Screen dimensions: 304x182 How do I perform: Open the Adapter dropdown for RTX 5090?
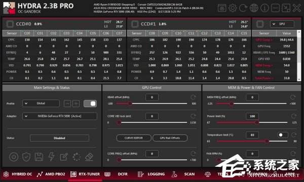(x=60, y=116)
